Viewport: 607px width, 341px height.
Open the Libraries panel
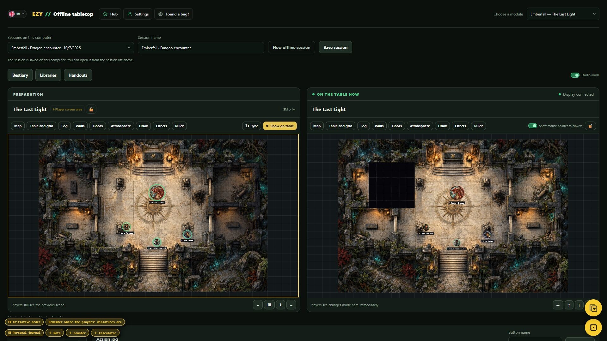48,75
